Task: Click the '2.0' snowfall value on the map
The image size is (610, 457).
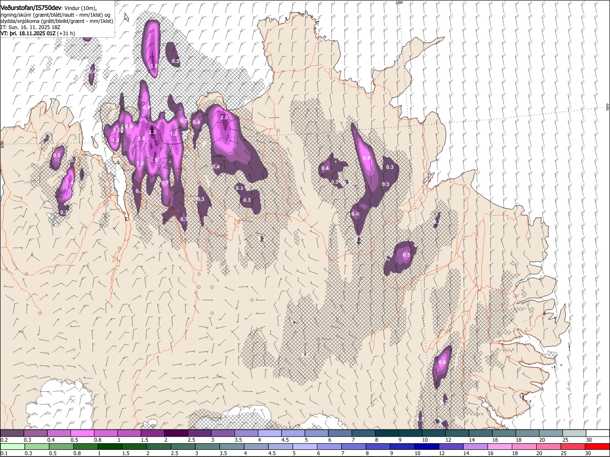Action: click(224, 117)
